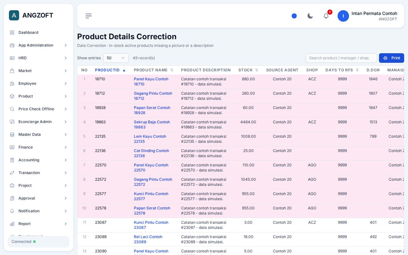Click the blue theme color dot

click(x=294, y=16)
